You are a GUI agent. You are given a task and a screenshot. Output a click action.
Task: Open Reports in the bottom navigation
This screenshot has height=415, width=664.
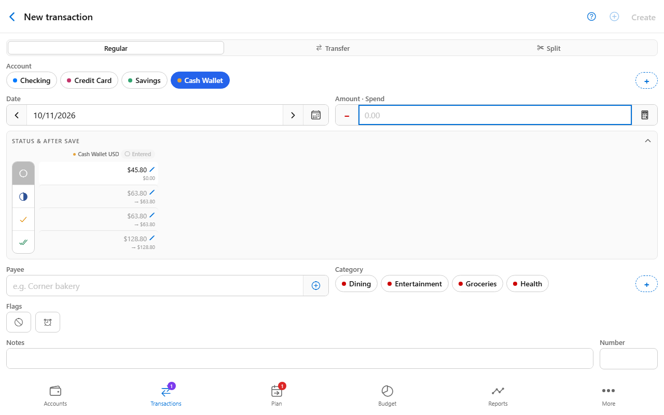[498, 396]
